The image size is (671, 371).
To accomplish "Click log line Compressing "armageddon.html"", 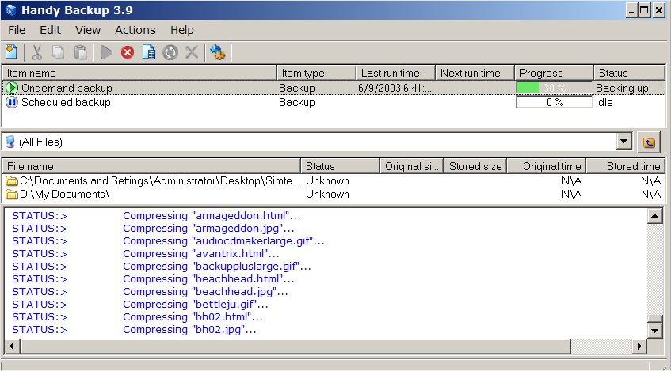I will pos(212,216).
